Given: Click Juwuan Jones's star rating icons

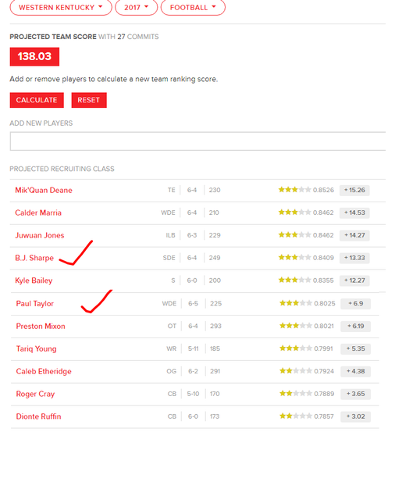Looking at the screenshot, I should (x=294, y=235).
